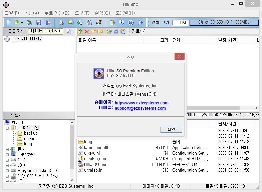The width and height of the screenshot is (262, 192).
Task: Click the UltraISO app icon in title bar
Action: (6, 5)
